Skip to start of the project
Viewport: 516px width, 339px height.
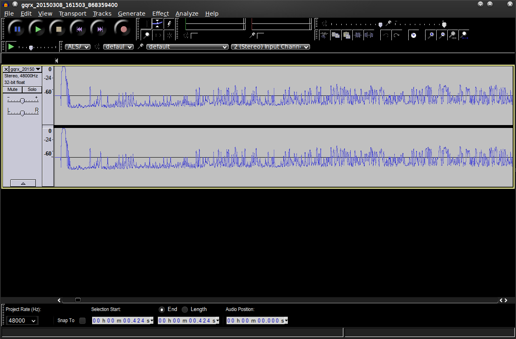pyautogui.click(x=79, y=29)
